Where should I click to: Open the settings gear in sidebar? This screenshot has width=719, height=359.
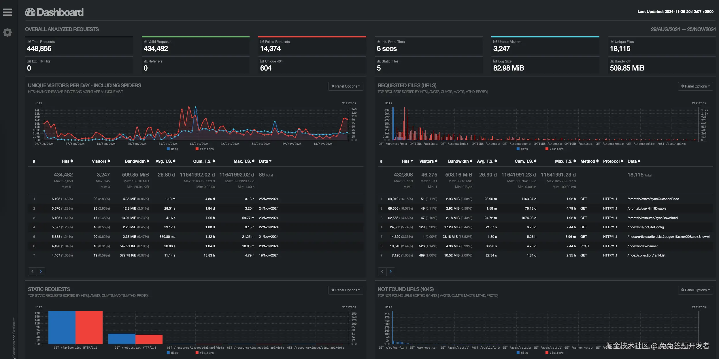7,32
